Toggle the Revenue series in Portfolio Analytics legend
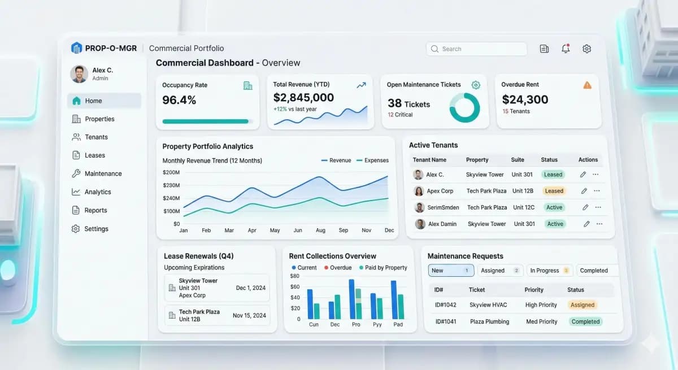The width and height of the screenshot is (678, 370). pos(337,160)
